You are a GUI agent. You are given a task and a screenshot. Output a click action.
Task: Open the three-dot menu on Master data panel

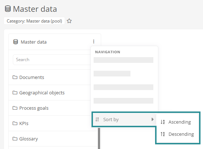tap(94, 41)
